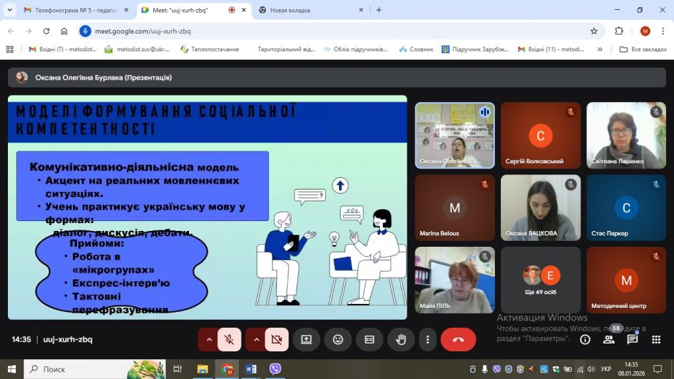674x379 pixels.
Task: Open more options three-dot menu in call bar
Action: click(428, 340)
